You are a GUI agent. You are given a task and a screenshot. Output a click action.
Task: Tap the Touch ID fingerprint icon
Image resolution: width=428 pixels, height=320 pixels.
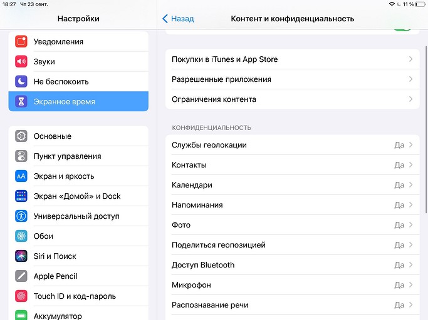[x=21, y=296]
